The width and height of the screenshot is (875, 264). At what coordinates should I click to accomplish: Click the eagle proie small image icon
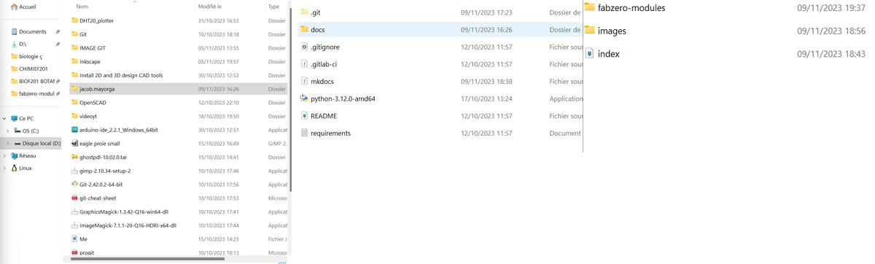[x=74, y=144]
